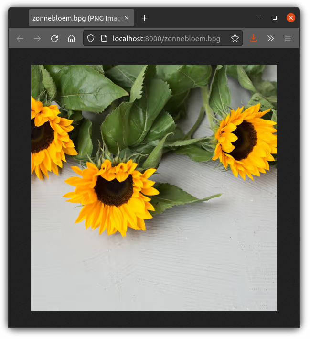The height and width of the screenshot is (339, 310).
Task: Open the Firefox hamburger application menu
Action: coord(288,38)
